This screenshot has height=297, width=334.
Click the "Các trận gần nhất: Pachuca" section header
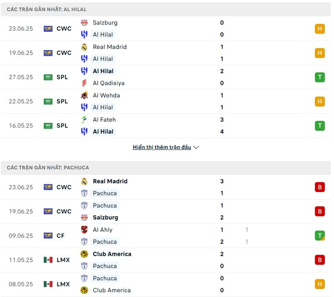point(48,168)
